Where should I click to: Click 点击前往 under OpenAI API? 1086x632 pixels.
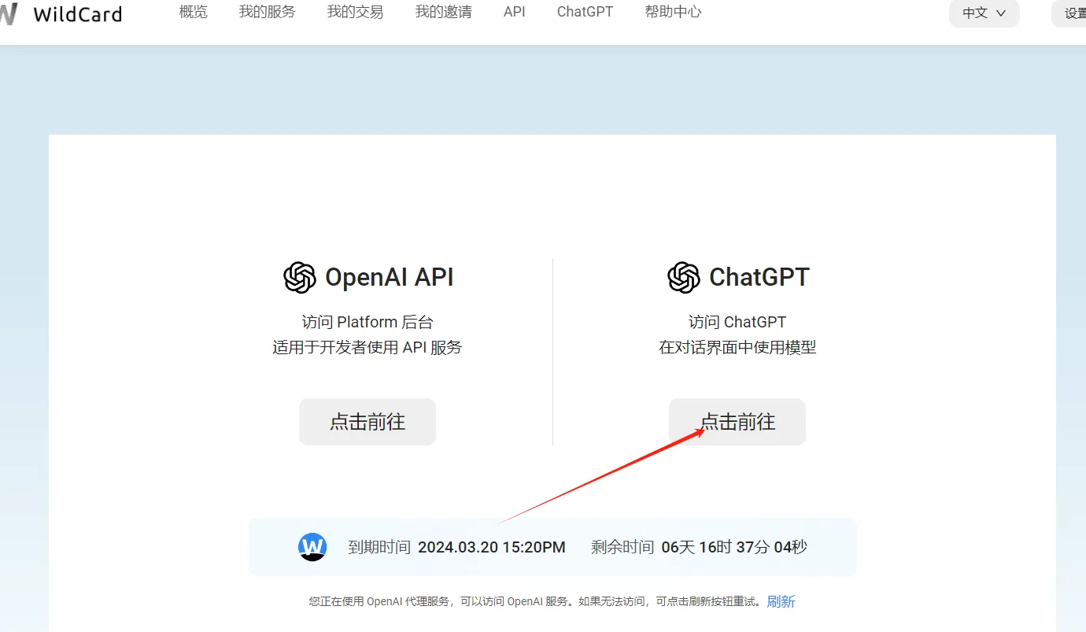(x=367, y=422)
